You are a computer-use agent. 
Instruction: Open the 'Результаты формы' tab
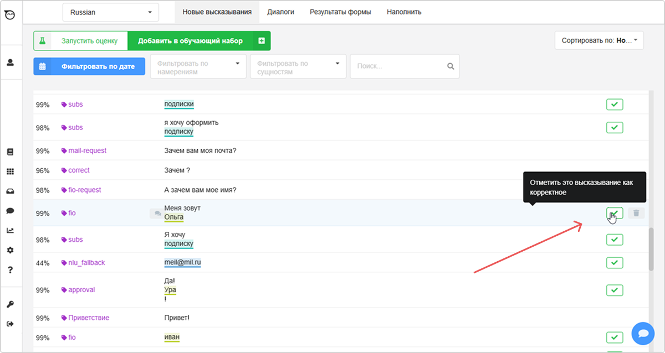point(340,12)
